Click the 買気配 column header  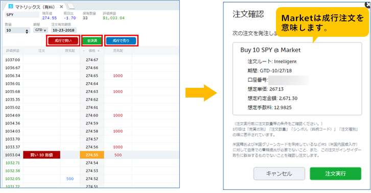70,51
